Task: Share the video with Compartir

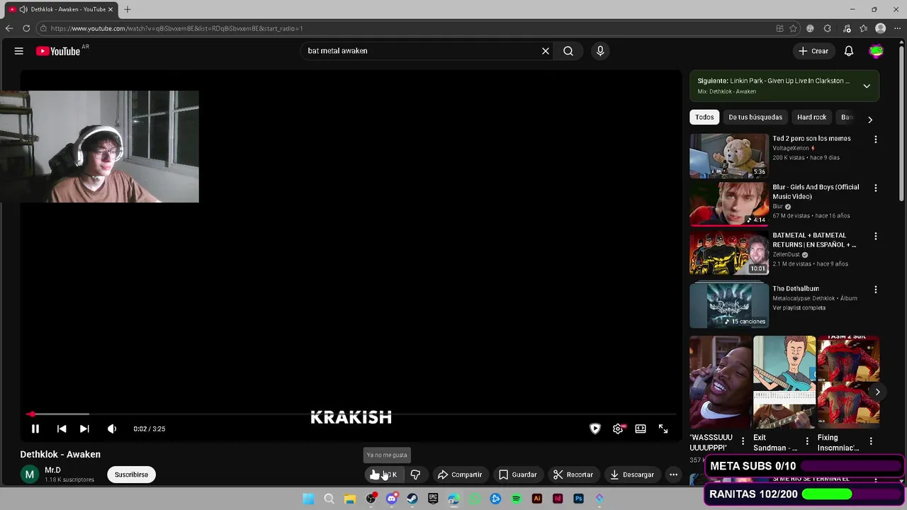Action: tap(460, 475)
